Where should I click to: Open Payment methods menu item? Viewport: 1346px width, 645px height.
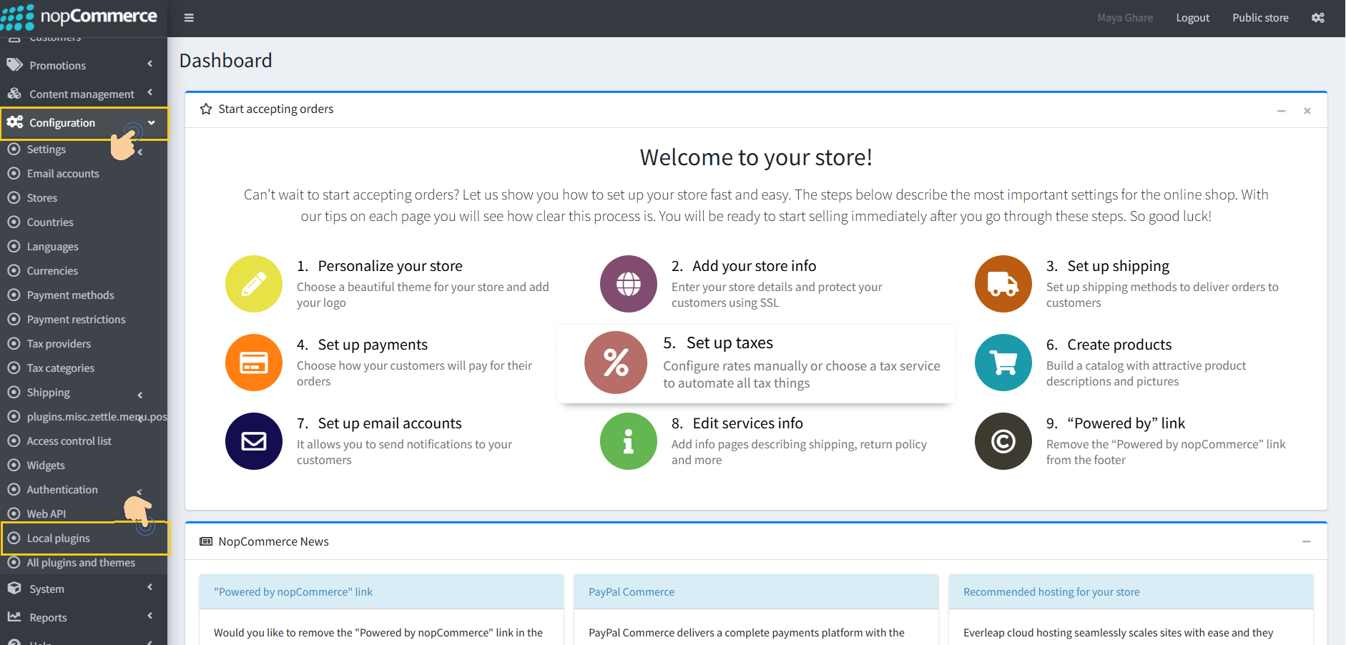coord(70,295)
